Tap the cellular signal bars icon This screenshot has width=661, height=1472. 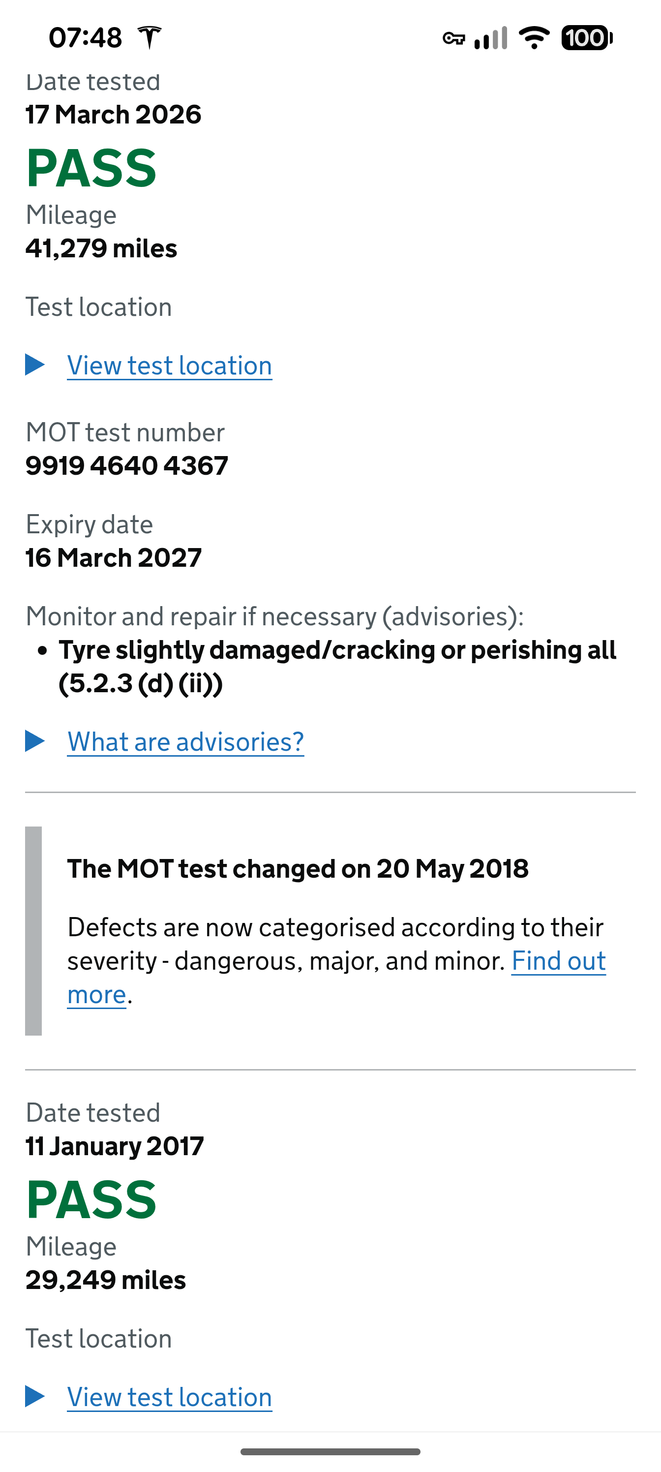491,38
